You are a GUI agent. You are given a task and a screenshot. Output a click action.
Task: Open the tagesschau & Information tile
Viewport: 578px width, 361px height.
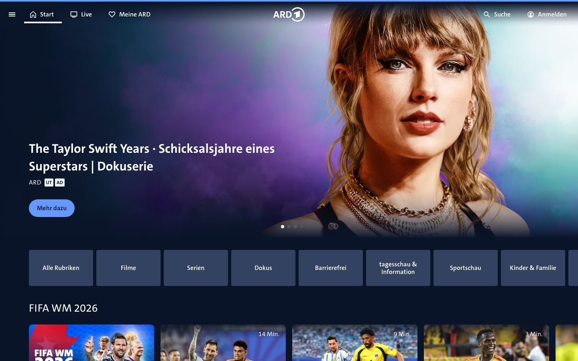[x=398, y=268]
